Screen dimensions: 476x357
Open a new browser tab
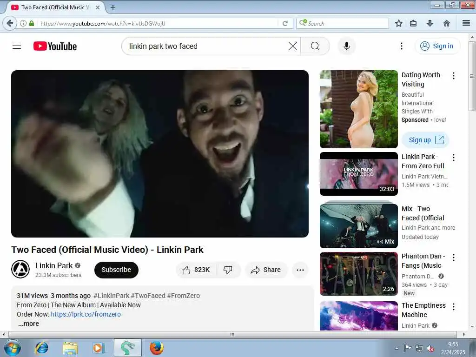coord(113,7)
